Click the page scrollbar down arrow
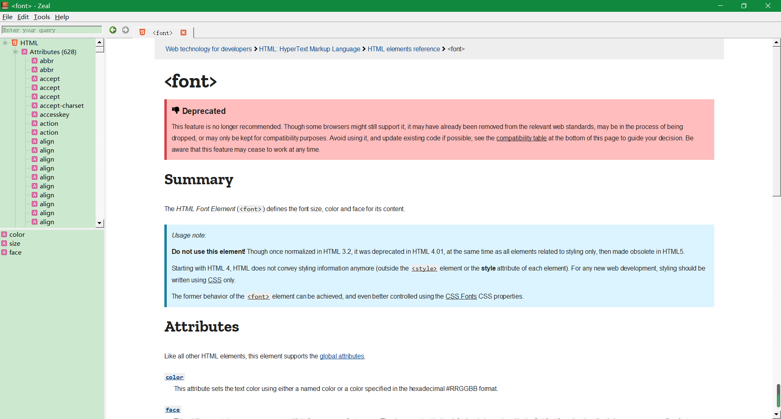The width and height of the screenshot is (781, 419). [777, 415]
